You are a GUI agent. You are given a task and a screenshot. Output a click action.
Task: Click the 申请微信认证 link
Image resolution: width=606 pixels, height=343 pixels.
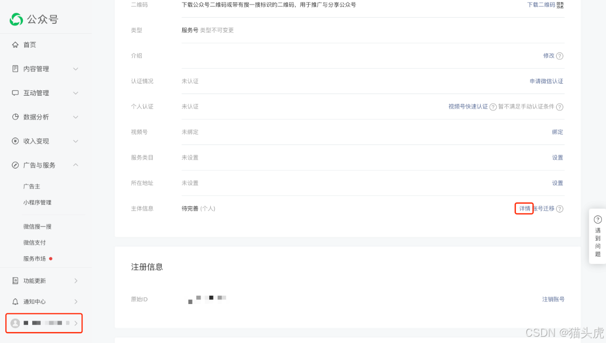[547, 82]
